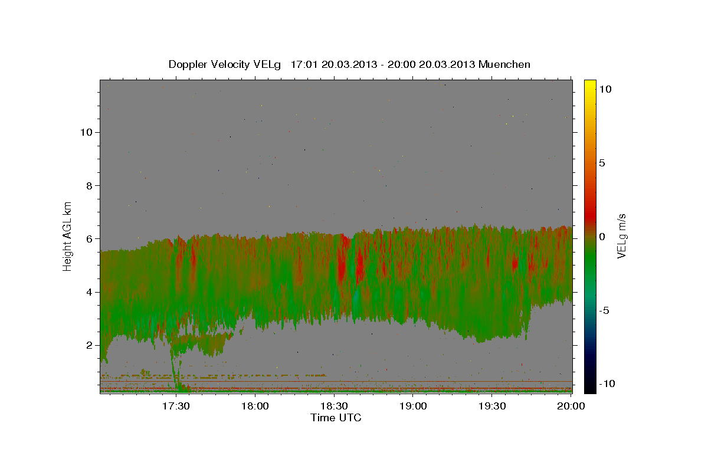This screenshot has height=472, width=708.
Task: Click the colorbar label '10' at top
Action: coord(605,88)
